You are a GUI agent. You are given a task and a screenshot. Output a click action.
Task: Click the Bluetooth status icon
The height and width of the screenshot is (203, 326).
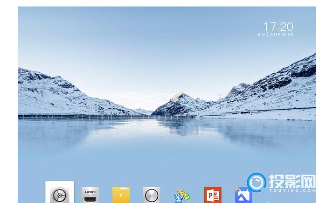[x=259, y=35]
